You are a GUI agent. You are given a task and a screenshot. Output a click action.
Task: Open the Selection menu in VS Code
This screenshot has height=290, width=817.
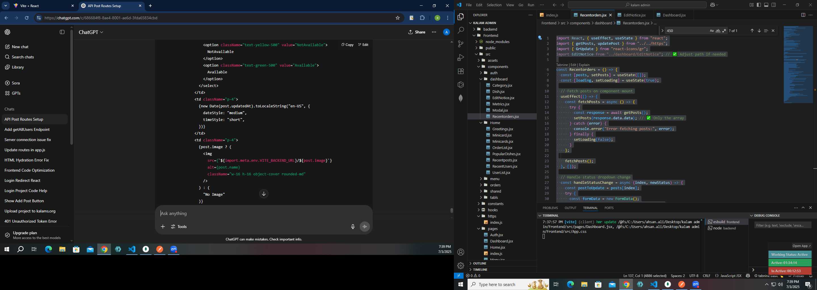[494, 5]
